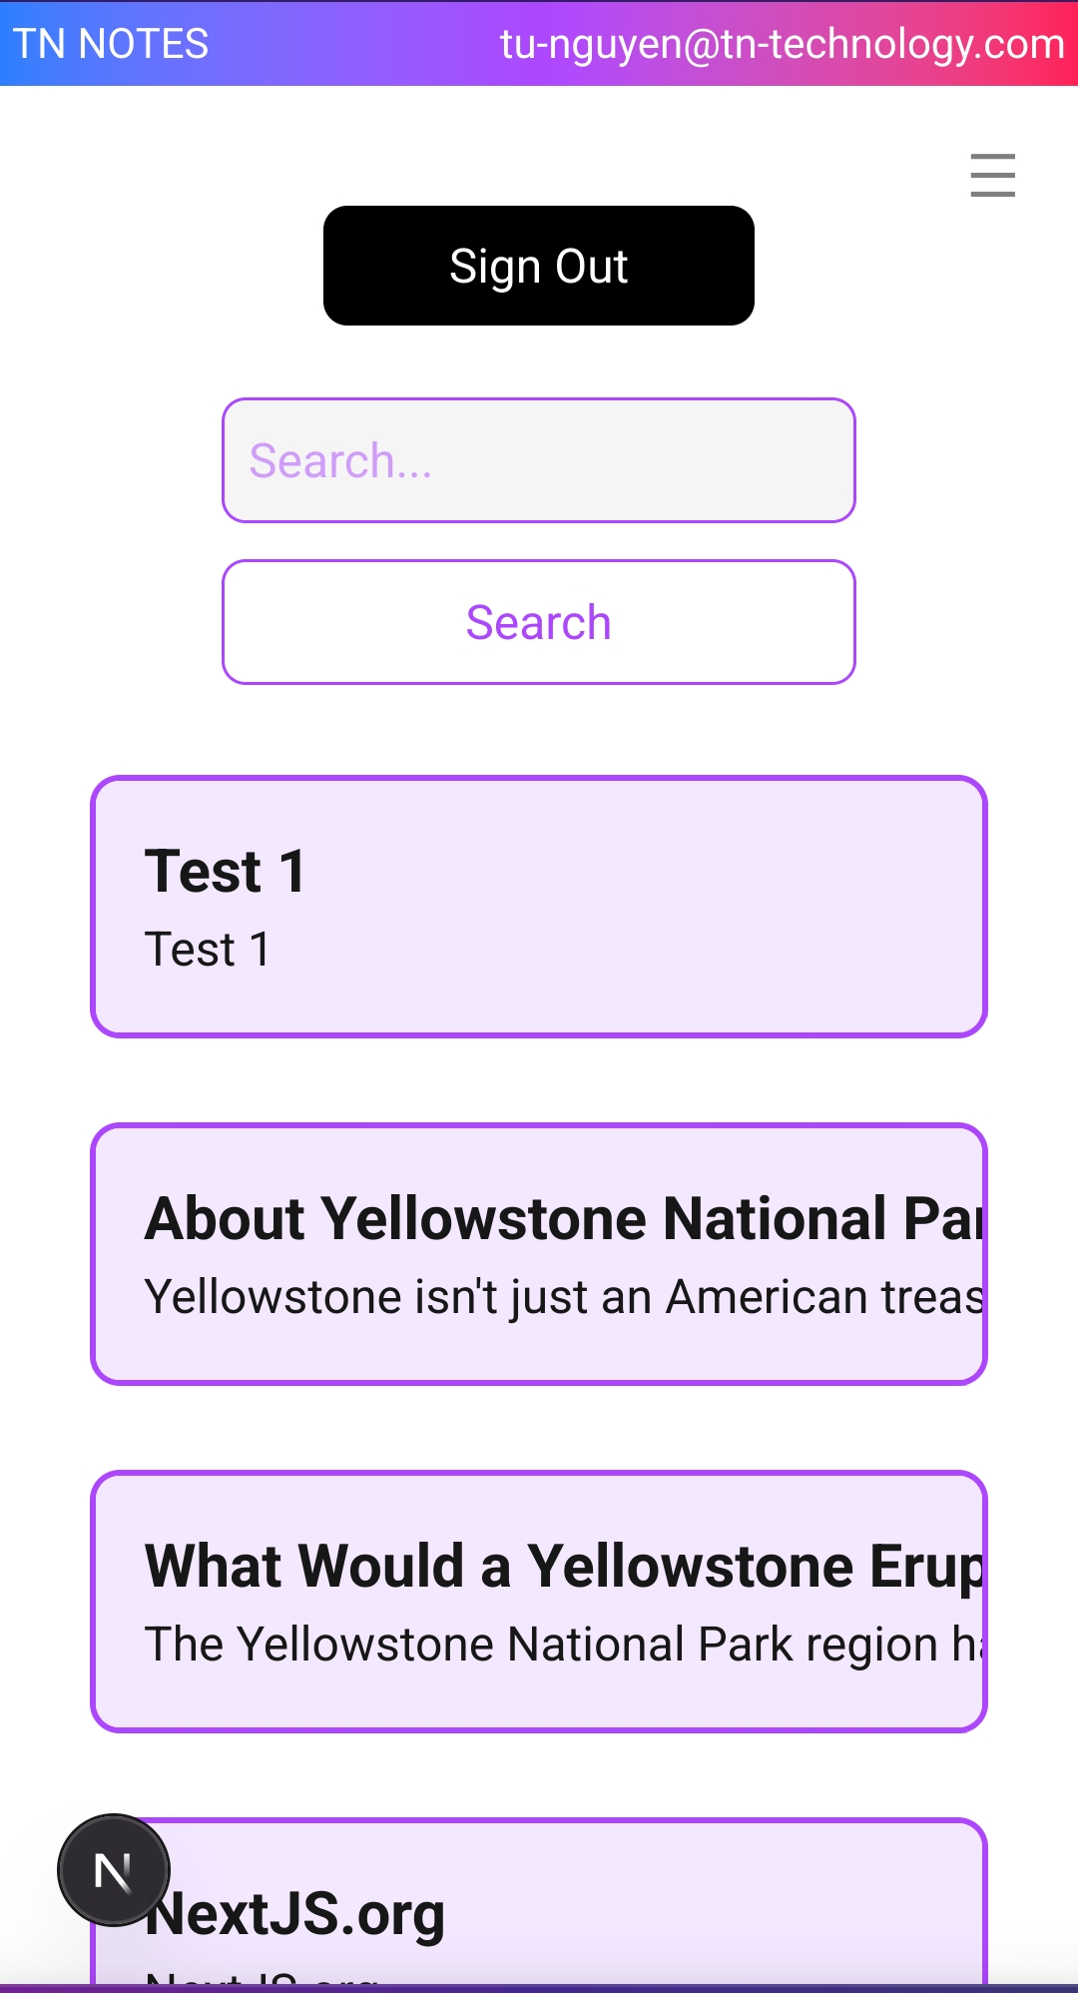Select "The Yellowstone National Park region" preview text

(x=564, y=1645)
